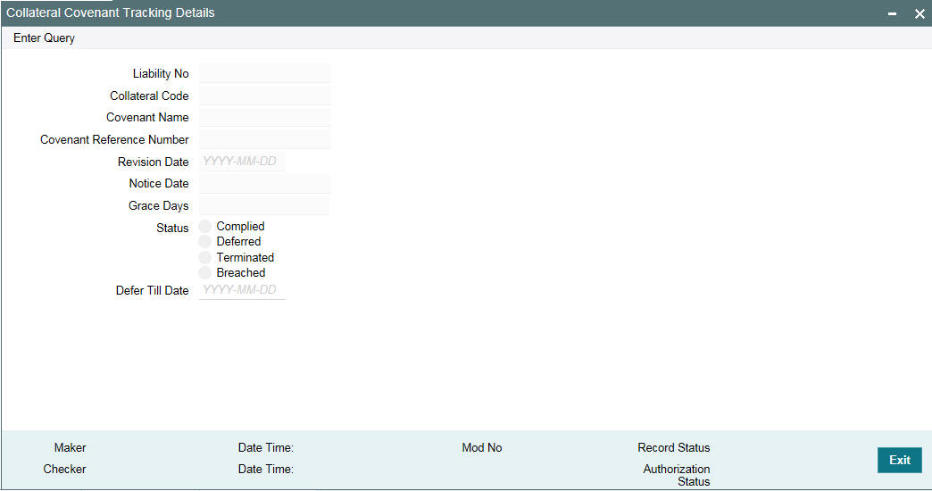Click the Notice Date input box
The height and width of the screenshot is (491, 932).
tap(264, 184)
